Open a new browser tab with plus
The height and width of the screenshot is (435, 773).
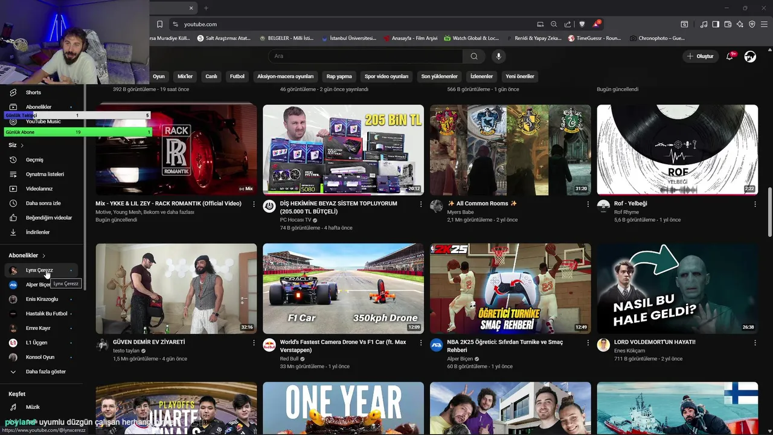pos(206,8)
